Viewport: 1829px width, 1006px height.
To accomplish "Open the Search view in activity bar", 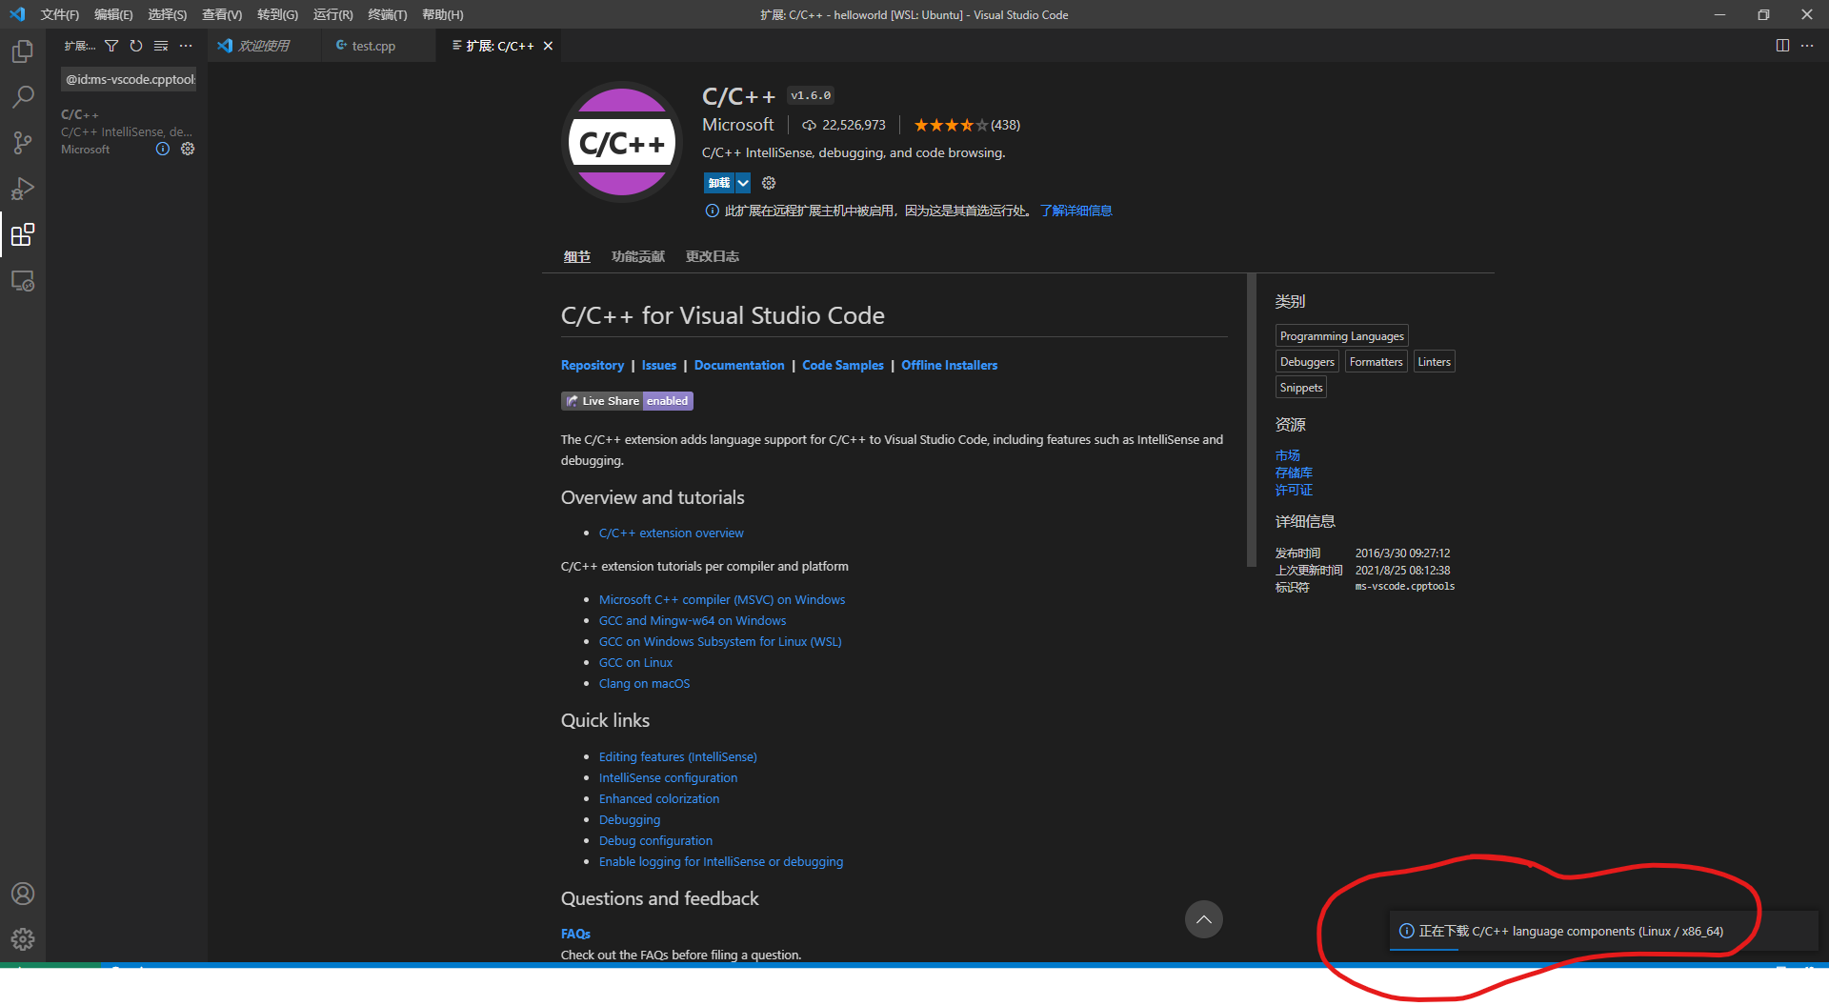I will (23, 96).
